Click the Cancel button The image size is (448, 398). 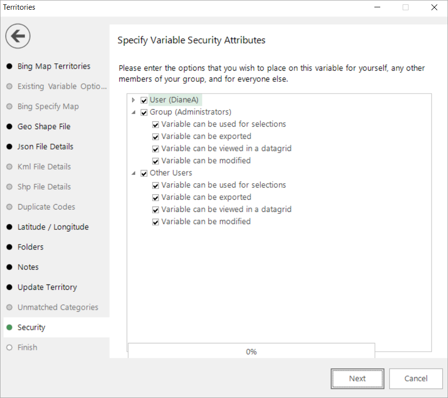(416, 379)
